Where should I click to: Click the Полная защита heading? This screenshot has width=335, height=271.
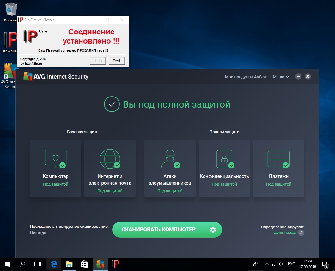224,132
